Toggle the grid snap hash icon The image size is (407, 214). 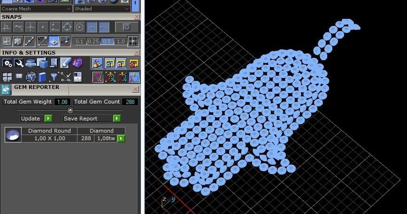pos(133,41)
